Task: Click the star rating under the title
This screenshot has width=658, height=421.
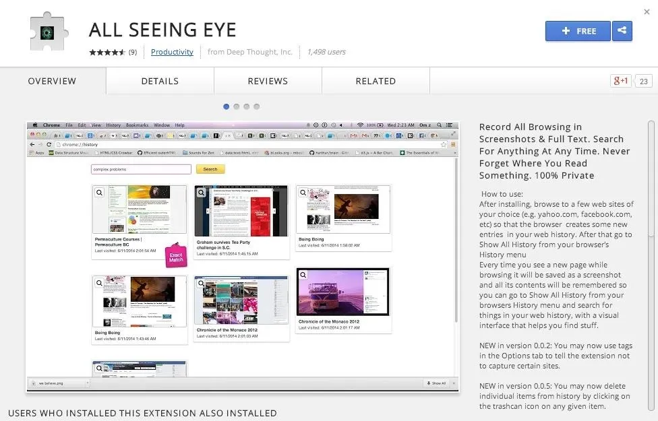Action: pos(107,52)
